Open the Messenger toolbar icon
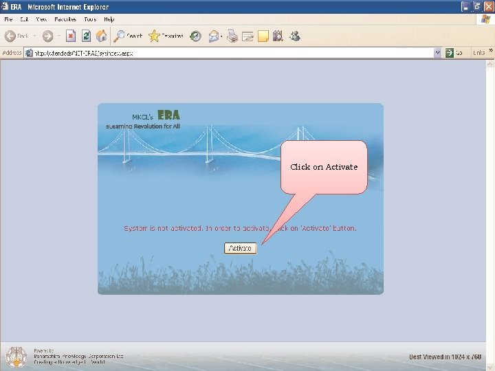495x371 pixels. tap(294, 36)
